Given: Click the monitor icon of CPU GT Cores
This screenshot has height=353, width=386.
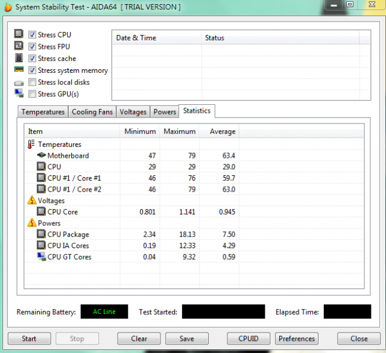Looking at the screenshot, I should pos(42,257).
